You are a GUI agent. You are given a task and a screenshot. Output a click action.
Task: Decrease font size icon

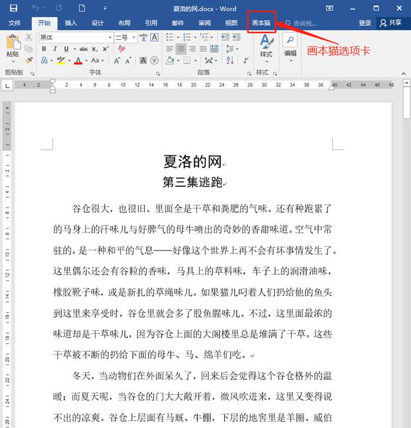(128, 61)
